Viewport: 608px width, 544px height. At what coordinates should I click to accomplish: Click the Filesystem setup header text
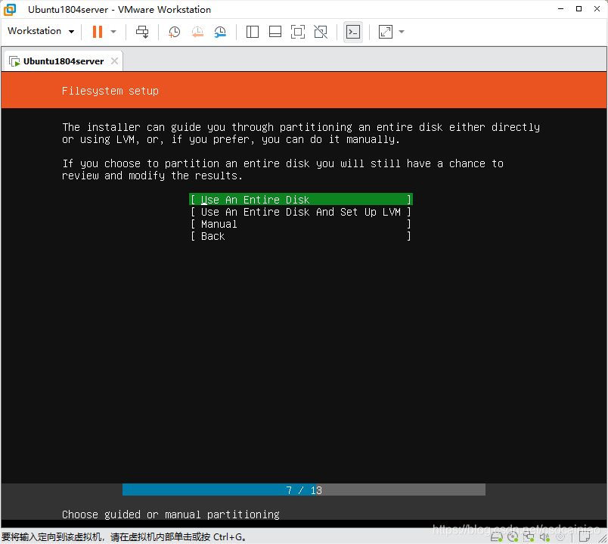click(110, 91)
